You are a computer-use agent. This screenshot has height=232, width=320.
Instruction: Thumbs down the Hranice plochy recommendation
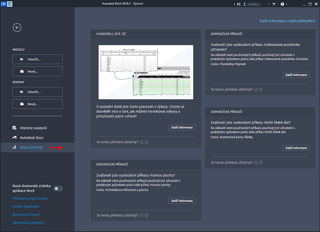tap(146, 215)
